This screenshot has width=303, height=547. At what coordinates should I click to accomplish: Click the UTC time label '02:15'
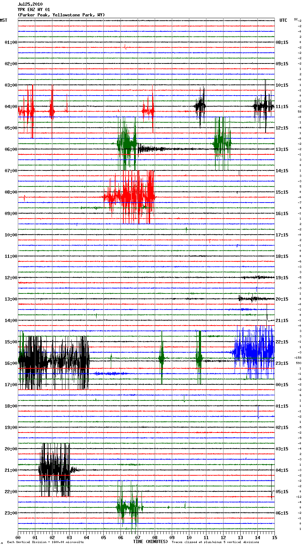pos(282,428)
